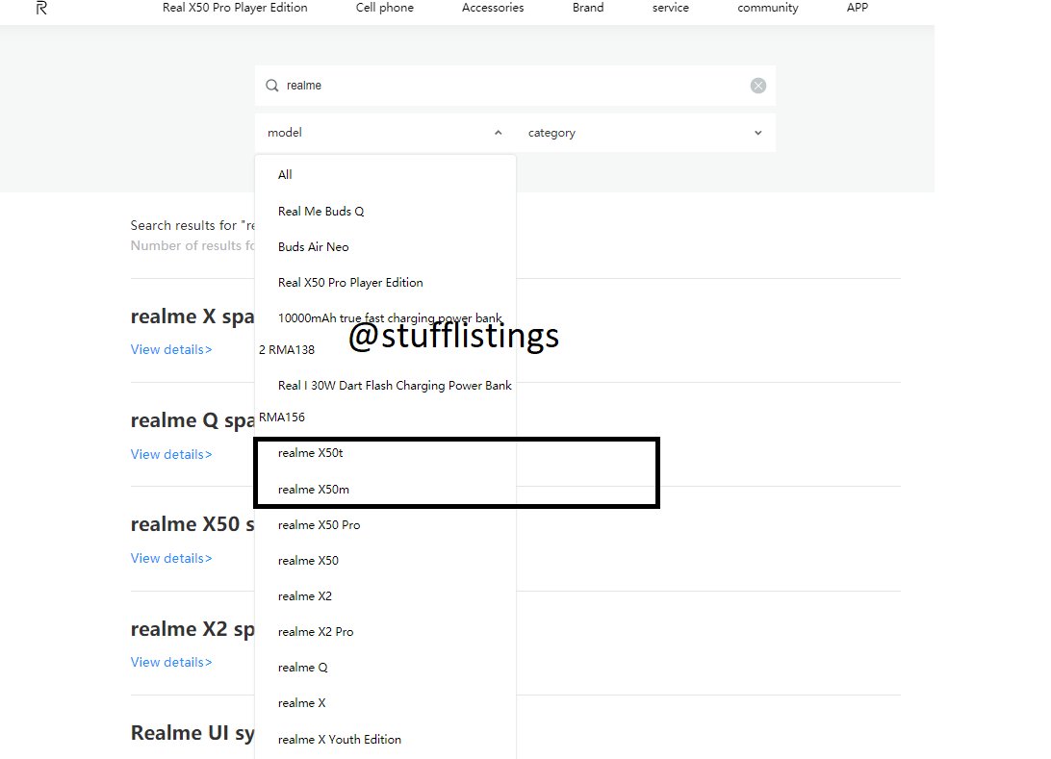The image size is (1051, 759).
Task: Open the Realme UI search result title
Action: [192, 734]
